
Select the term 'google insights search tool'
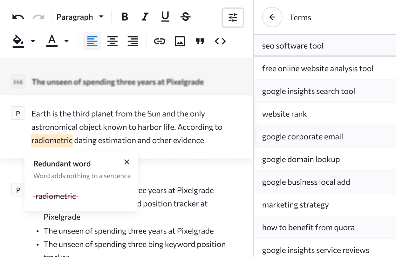coord(325,91)
